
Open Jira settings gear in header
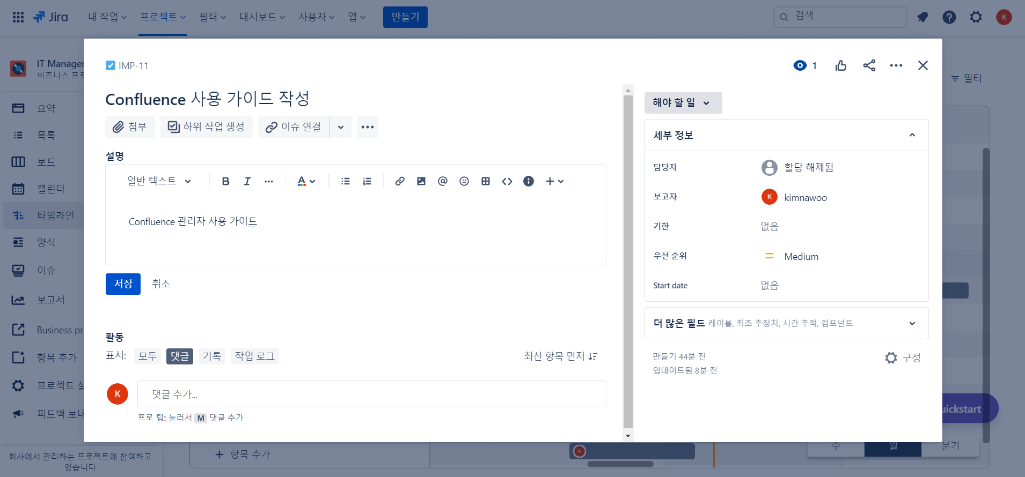[x=976, y=17]
